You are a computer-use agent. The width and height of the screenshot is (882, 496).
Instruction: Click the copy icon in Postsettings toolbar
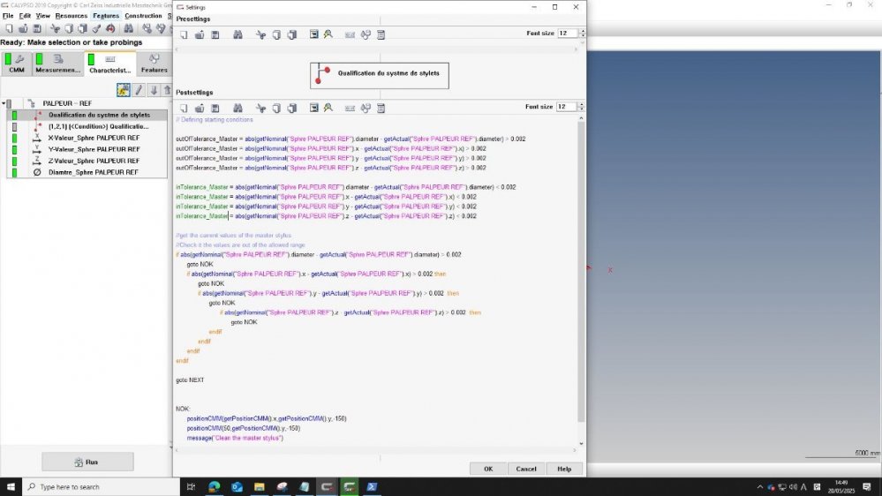coord(276,108)
